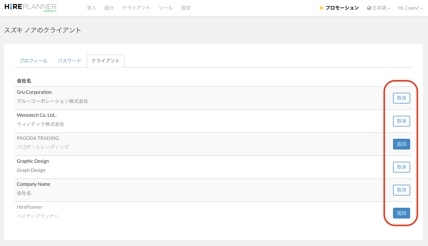The image size is (428, 246).
Task: Click the Gru Corporation company name
Action: click(34, 92)
